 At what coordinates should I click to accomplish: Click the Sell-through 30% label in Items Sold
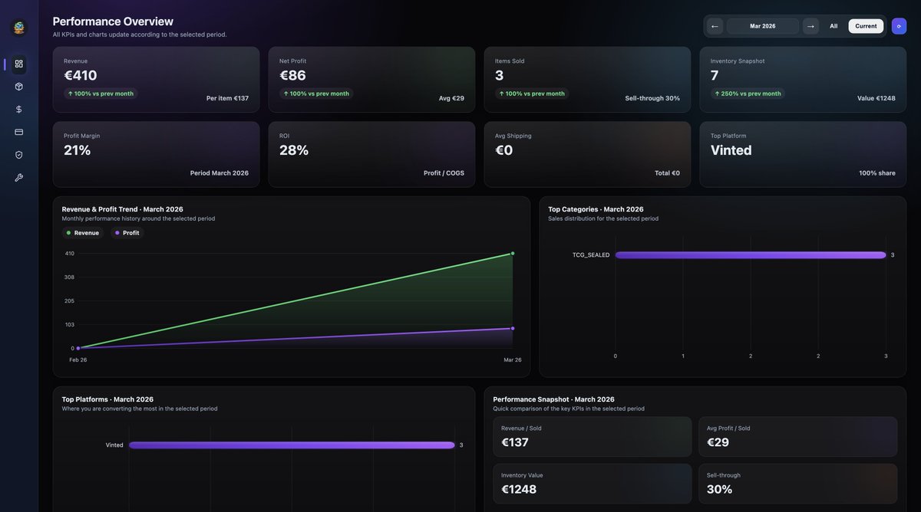coord(652,98)
